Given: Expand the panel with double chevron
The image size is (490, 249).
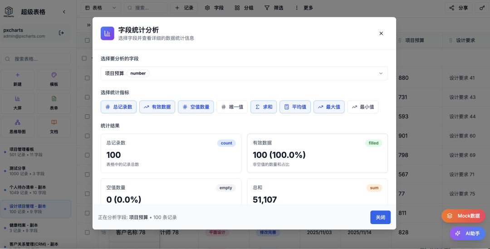Looking at the screenshot, I should coord(89,25).
